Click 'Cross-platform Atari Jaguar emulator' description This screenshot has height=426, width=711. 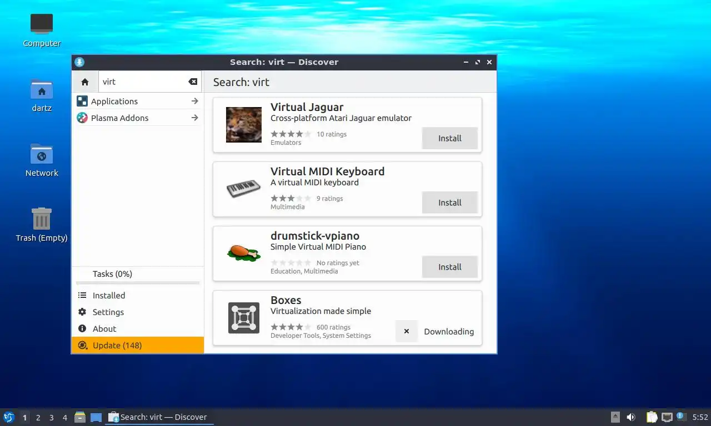click(x=341, y=118)
